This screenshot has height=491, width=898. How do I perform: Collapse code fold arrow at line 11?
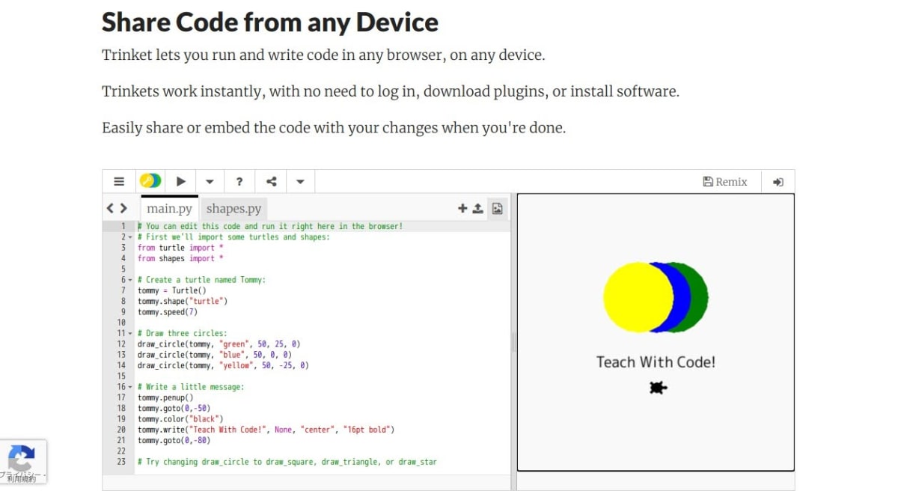point(129,334)
